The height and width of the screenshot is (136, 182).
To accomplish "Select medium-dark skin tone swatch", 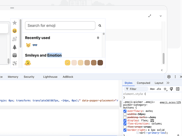I will (x=94, y=63).
